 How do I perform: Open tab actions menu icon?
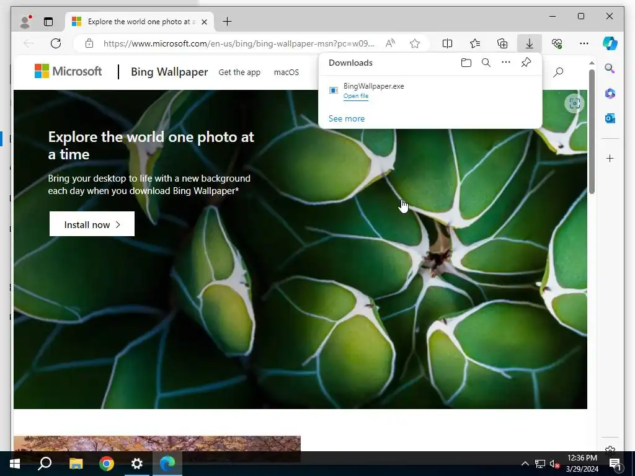(48, 22)
